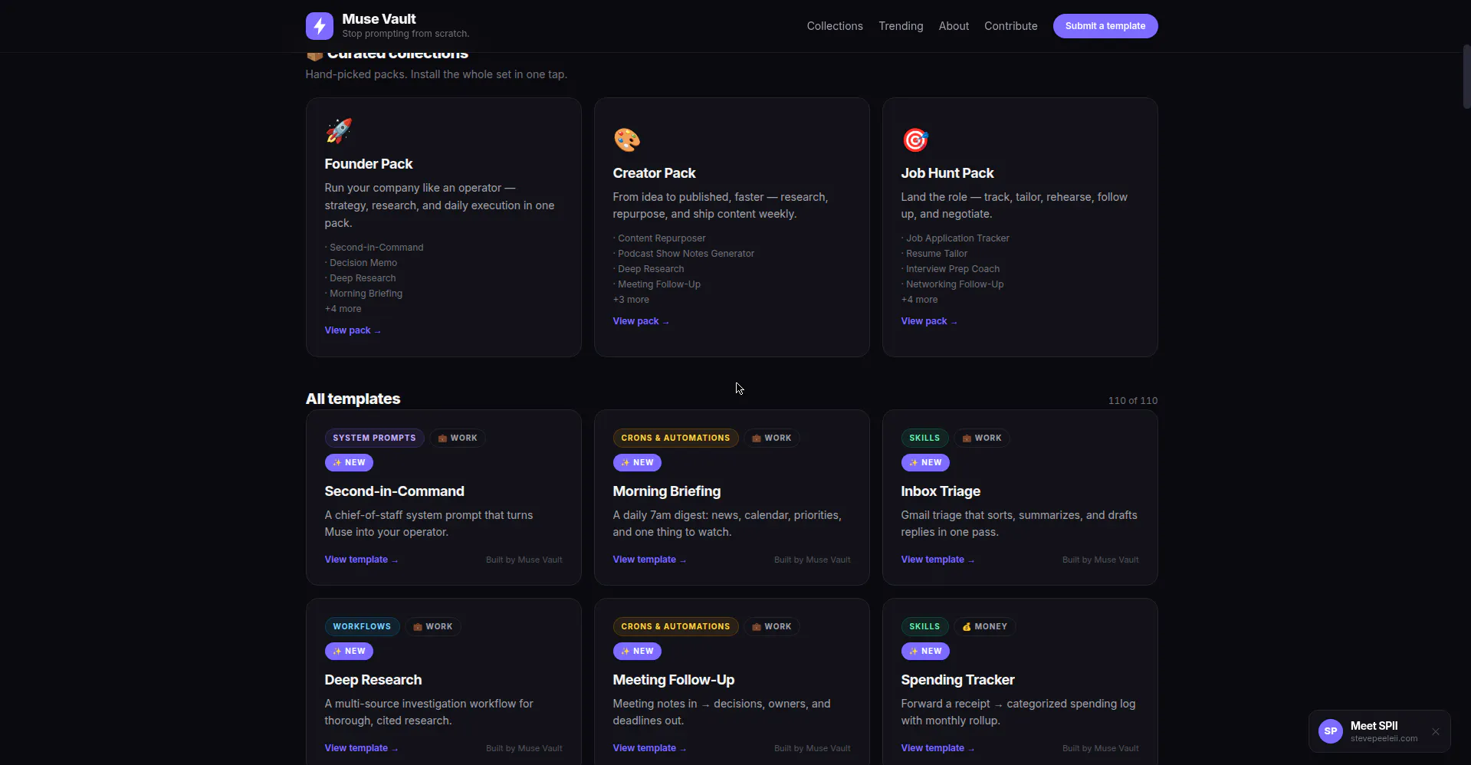Click the Submit a template button

point(1105,26)
